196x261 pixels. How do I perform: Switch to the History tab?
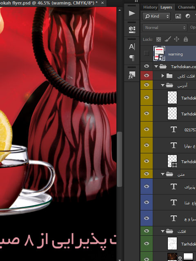pyautogui.click(x=150, y=7)
